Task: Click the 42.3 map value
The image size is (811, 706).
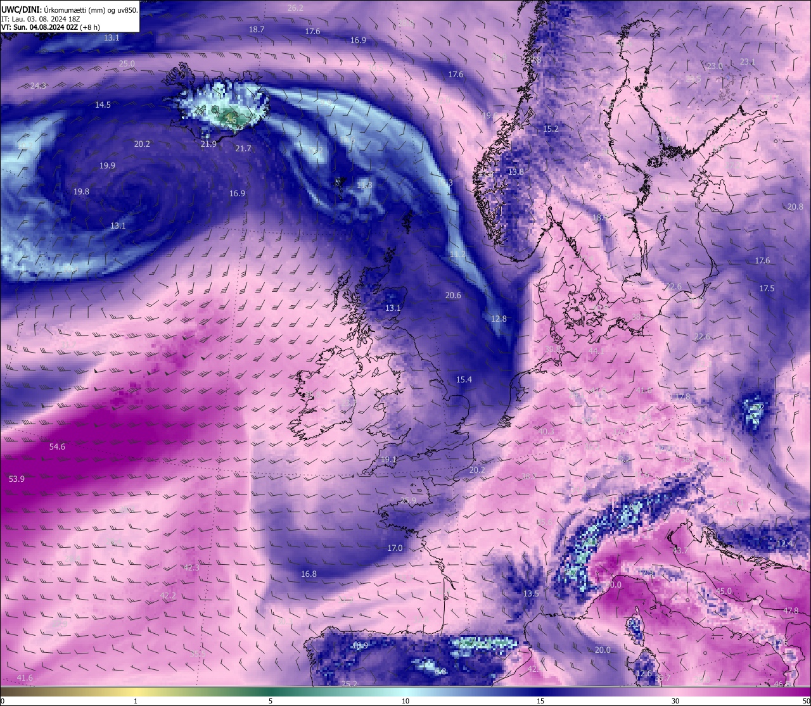Action: [x=191, y=567]
